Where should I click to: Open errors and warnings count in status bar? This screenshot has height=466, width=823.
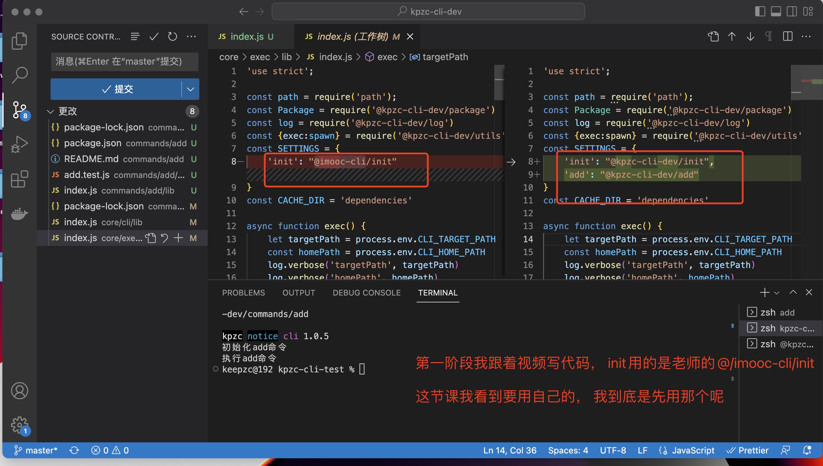tap(110, 450)
